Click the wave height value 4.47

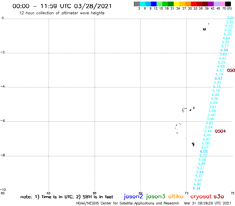coord(220,70)
